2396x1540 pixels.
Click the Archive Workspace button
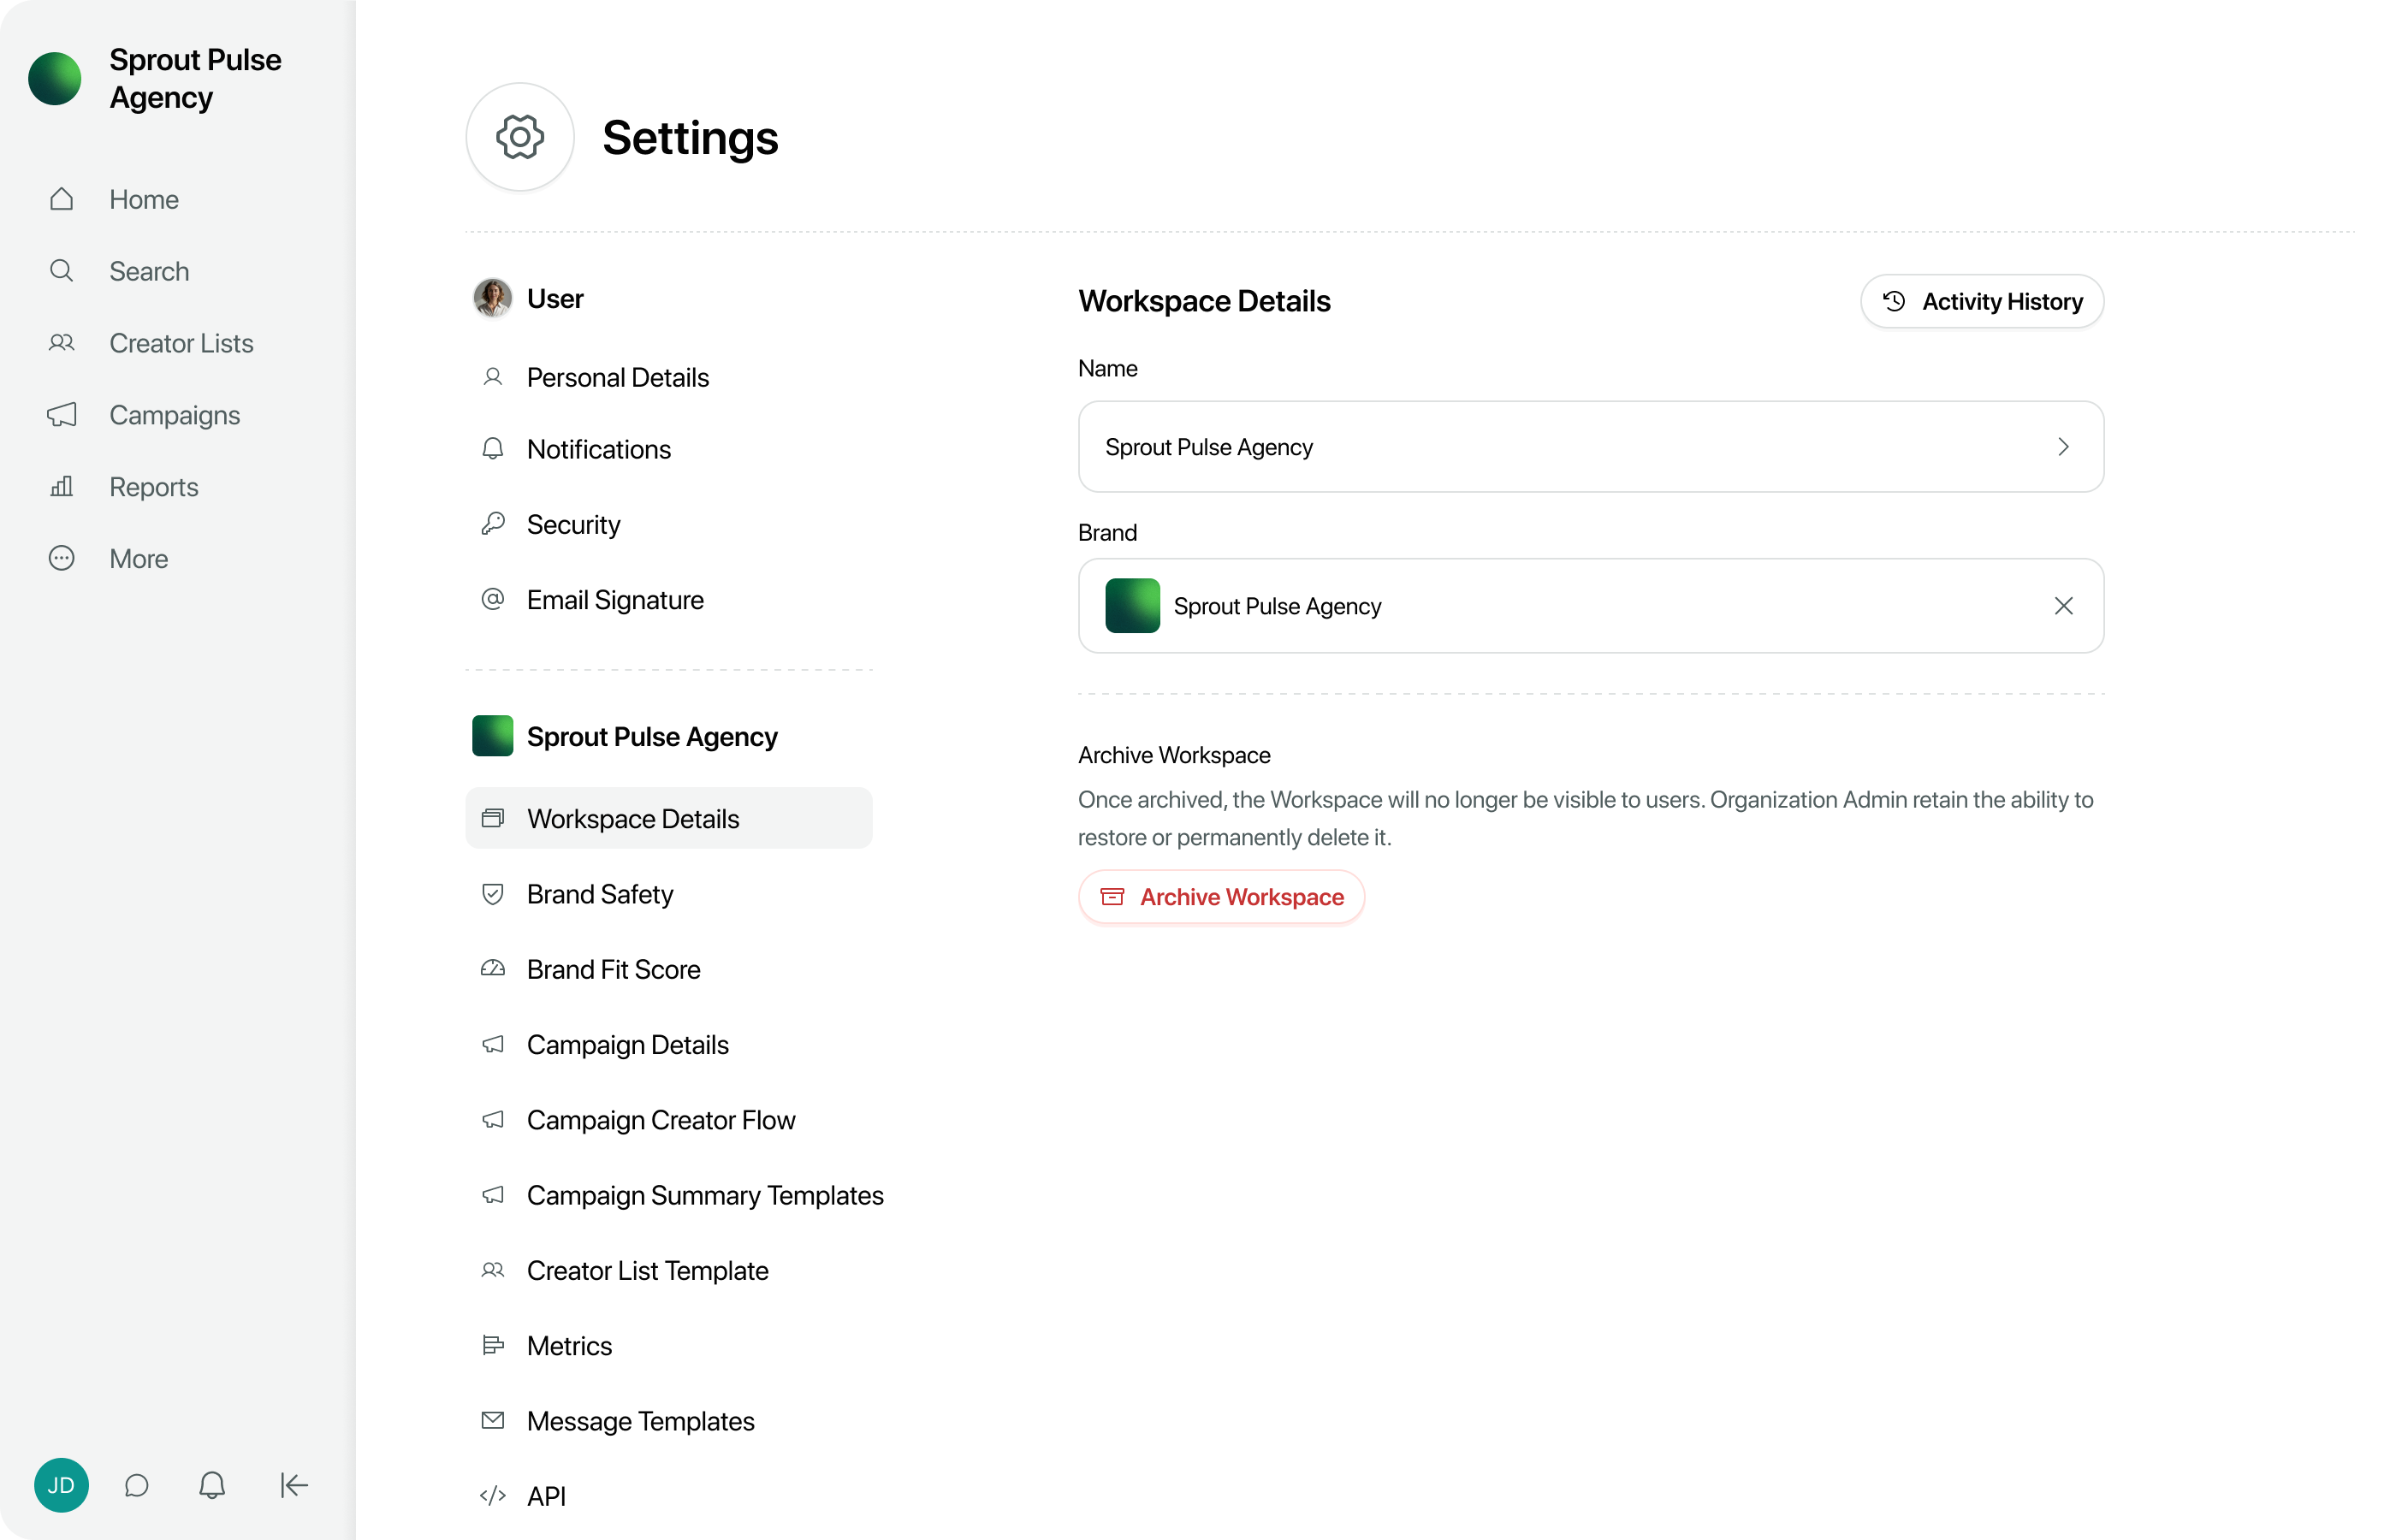(x=1221, y=897)
